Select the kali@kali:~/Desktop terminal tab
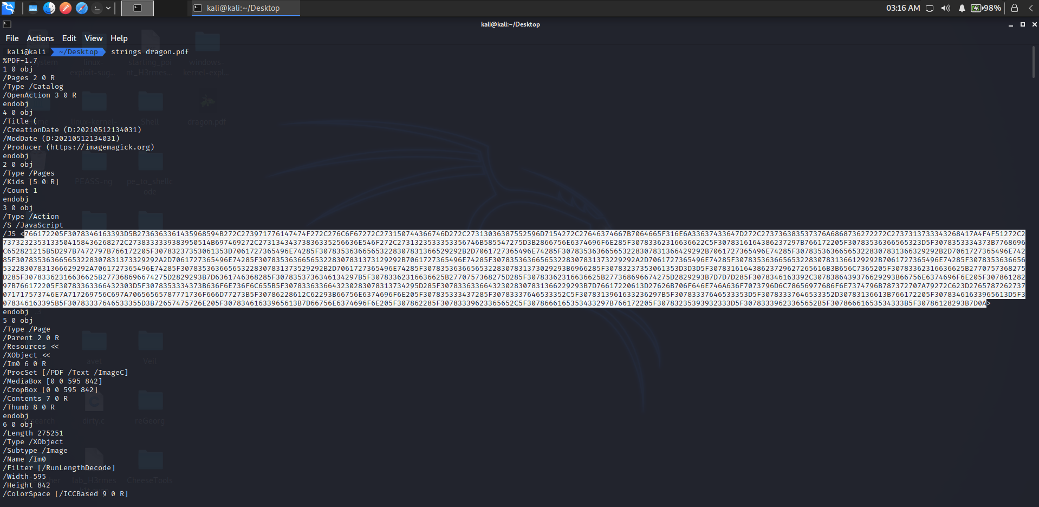The height and width of the screenshot is (507, 1039). [244, 8]
